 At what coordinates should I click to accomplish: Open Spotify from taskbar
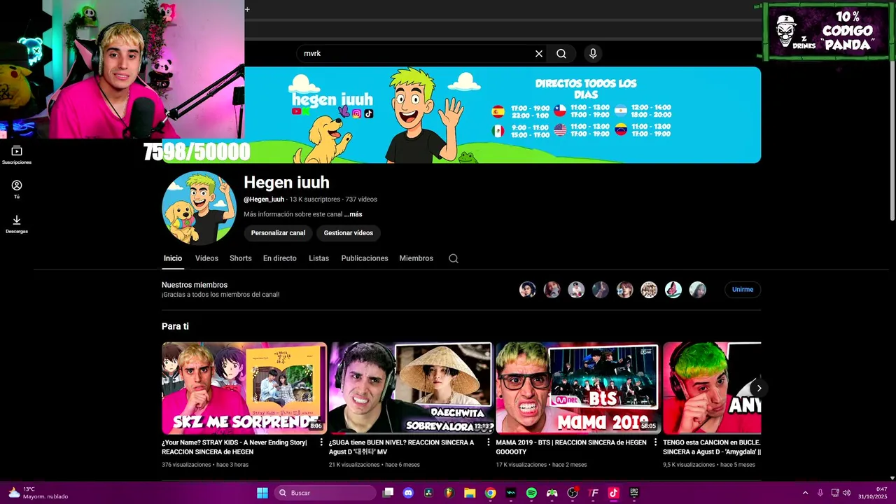pos(531,493)
